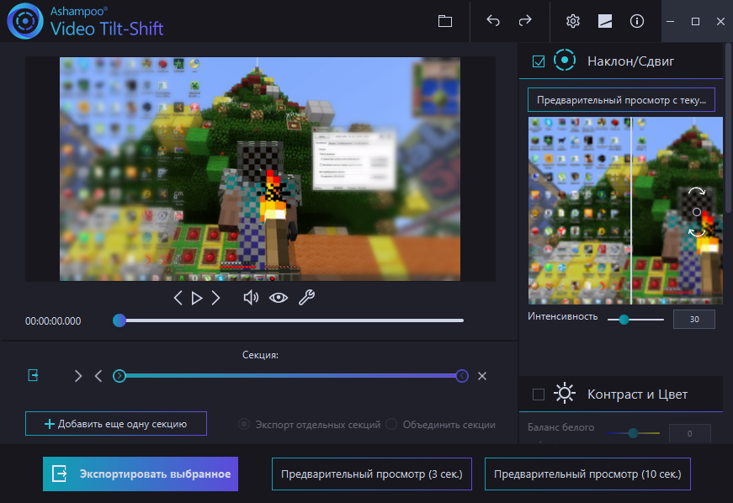The height and width of the screenshot is (503, 733).
Task: Click the main video preview
Action: (x=260, y=169)
